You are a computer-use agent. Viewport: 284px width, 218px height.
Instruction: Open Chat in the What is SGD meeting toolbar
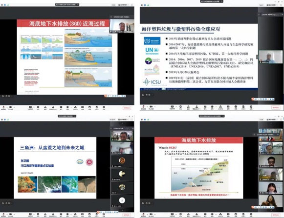coord(205,215)
